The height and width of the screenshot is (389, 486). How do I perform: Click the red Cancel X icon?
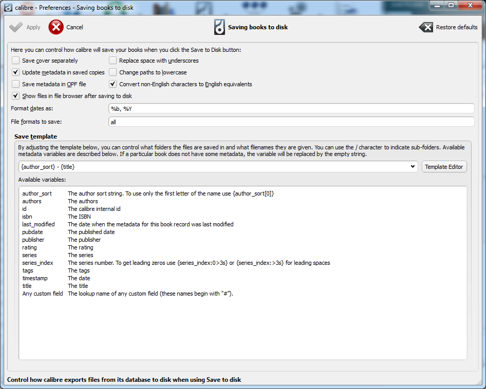coord(56,27)
